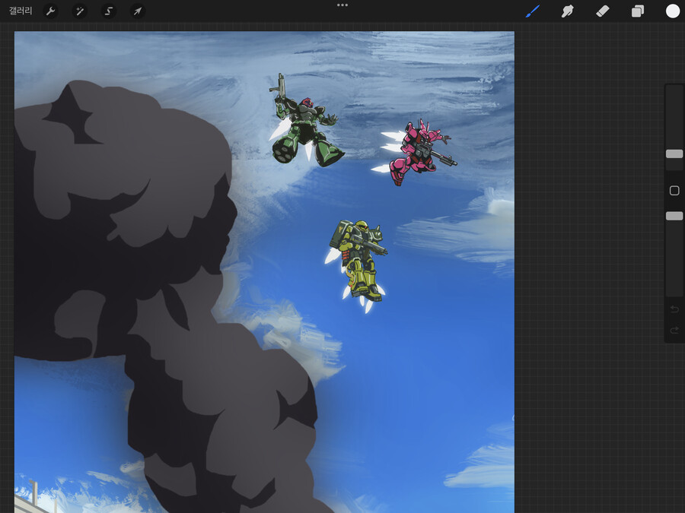Select the Smudge tool

click(567, 11)
